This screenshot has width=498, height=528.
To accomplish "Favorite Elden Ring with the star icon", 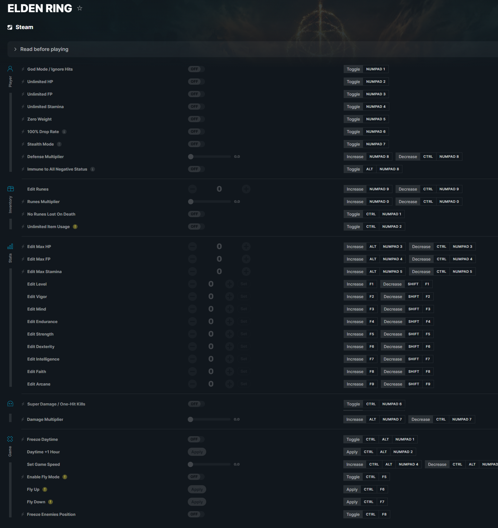I will pos(80,8).
